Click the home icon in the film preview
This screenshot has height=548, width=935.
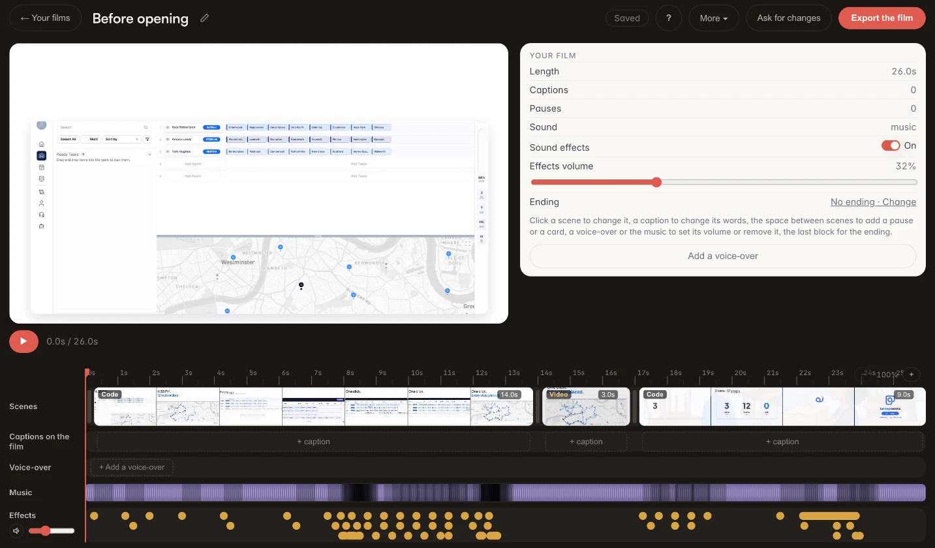[x=42, y=144]
